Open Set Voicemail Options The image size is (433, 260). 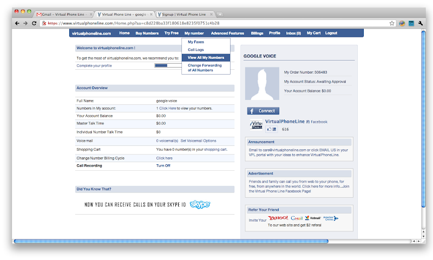tap(198, 141)
